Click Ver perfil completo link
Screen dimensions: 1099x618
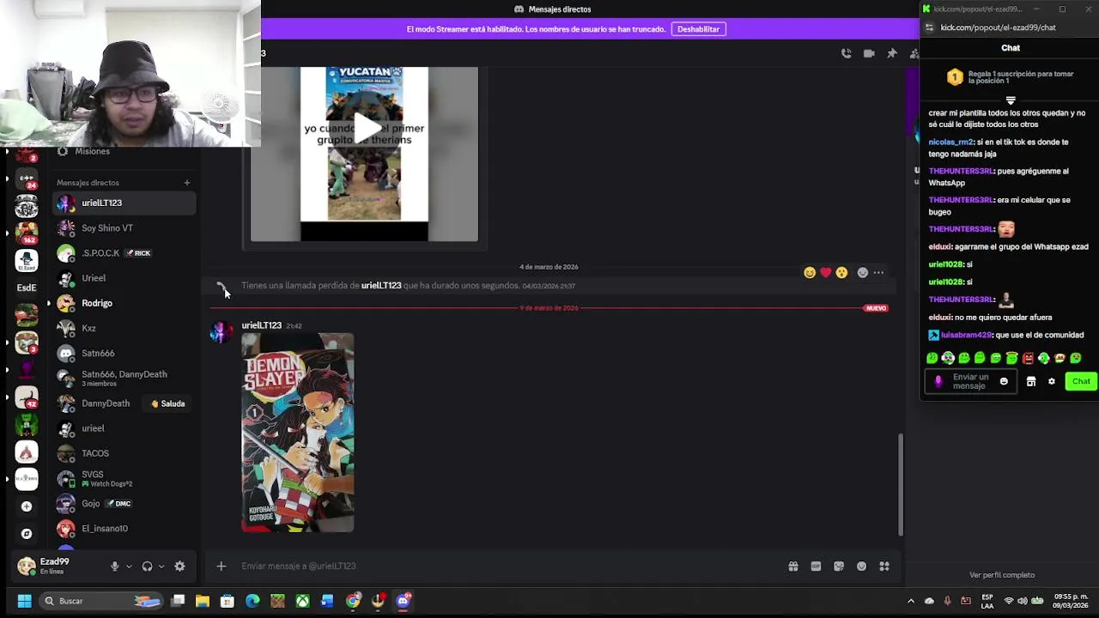[x=1002, y=575]
